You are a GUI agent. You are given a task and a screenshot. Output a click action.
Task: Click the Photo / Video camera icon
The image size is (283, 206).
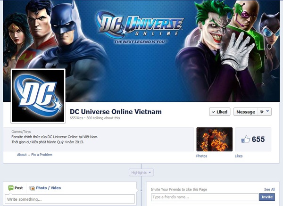[x=32, y=188]
